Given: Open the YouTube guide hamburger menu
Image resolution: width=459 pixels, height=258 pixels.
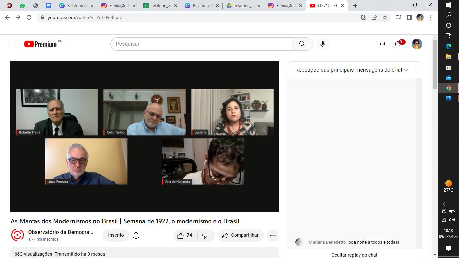Looking at the screenshot, I should (12, 44).
